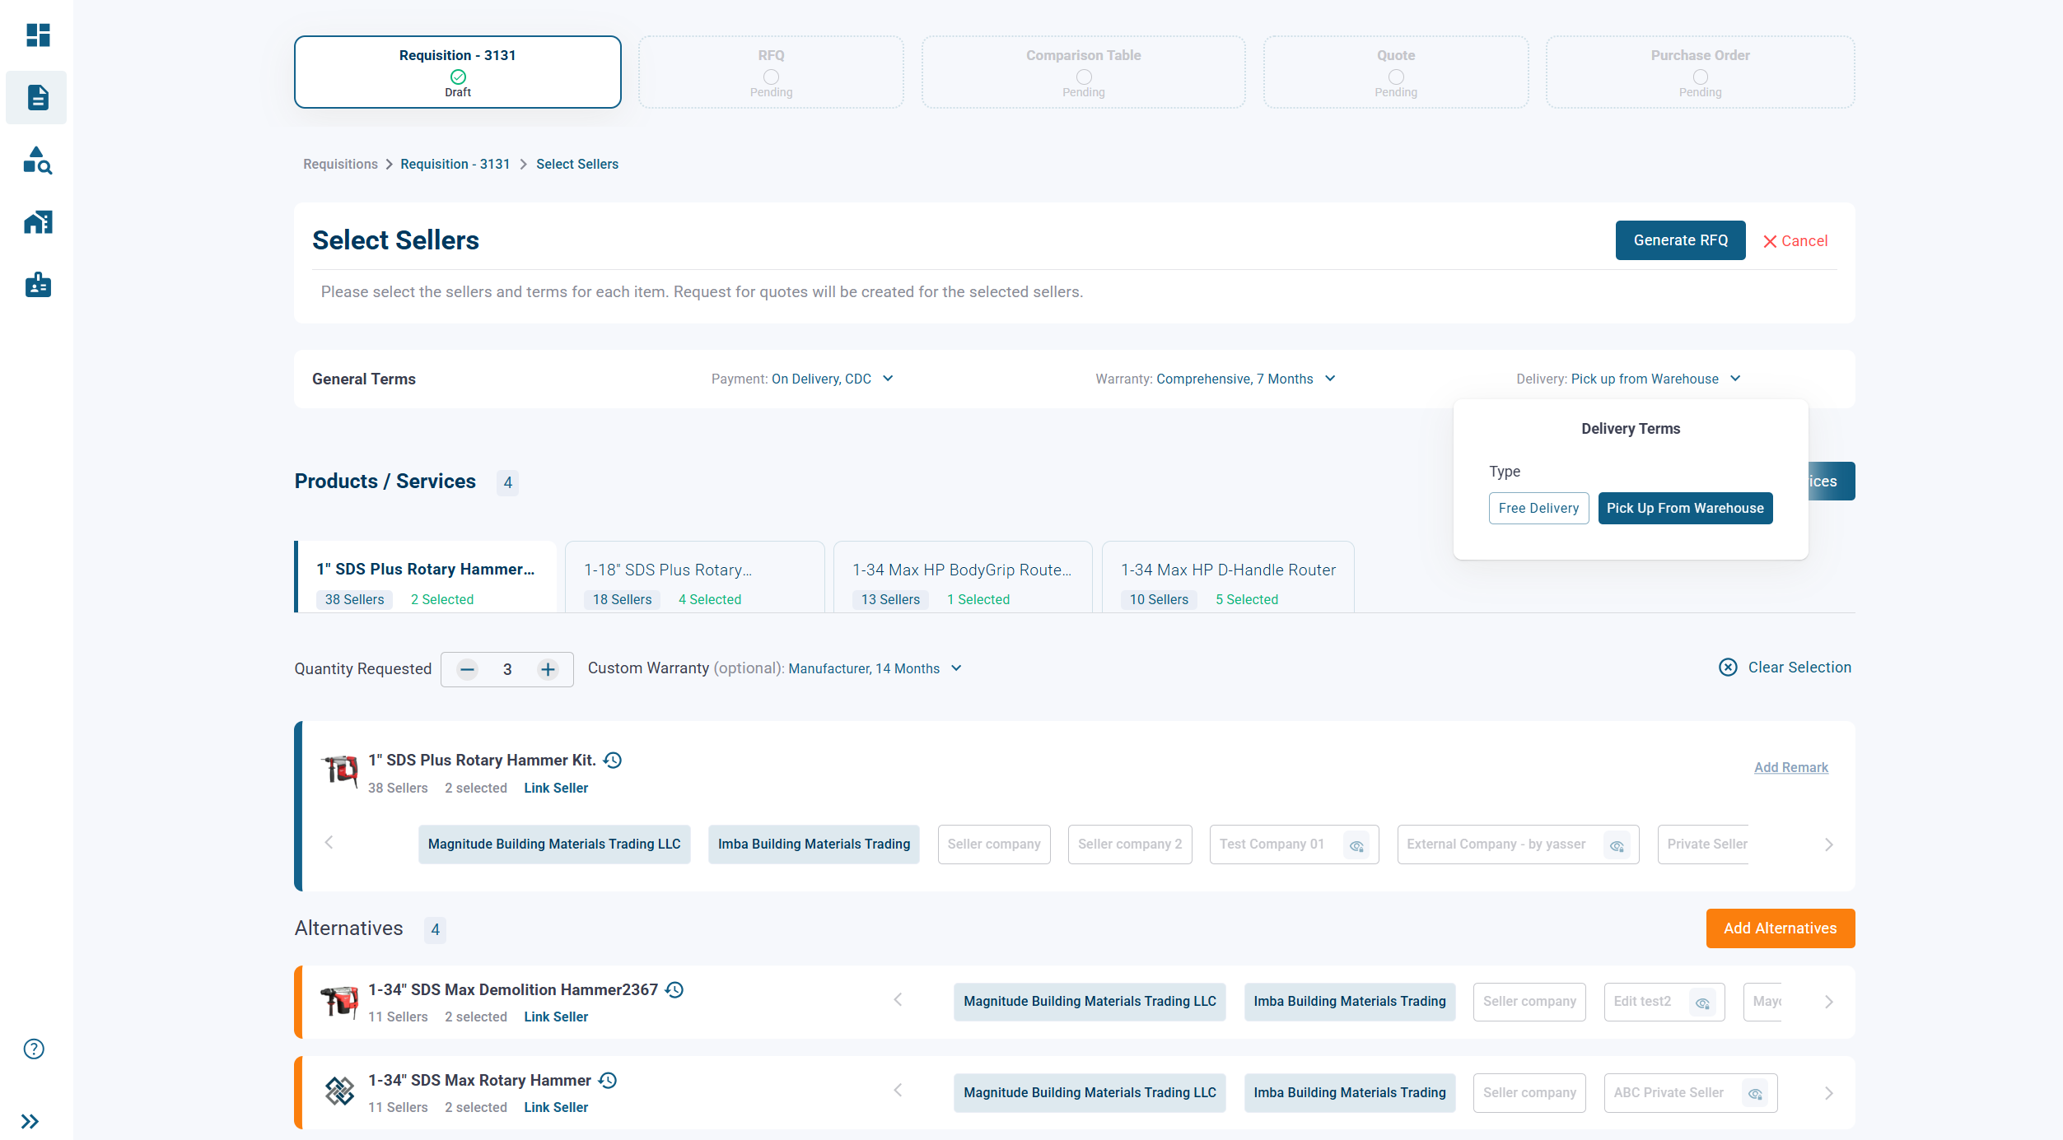Open the ID badge icon in the sidebar
2063x1140 pixels.
[x=36, y=285]
